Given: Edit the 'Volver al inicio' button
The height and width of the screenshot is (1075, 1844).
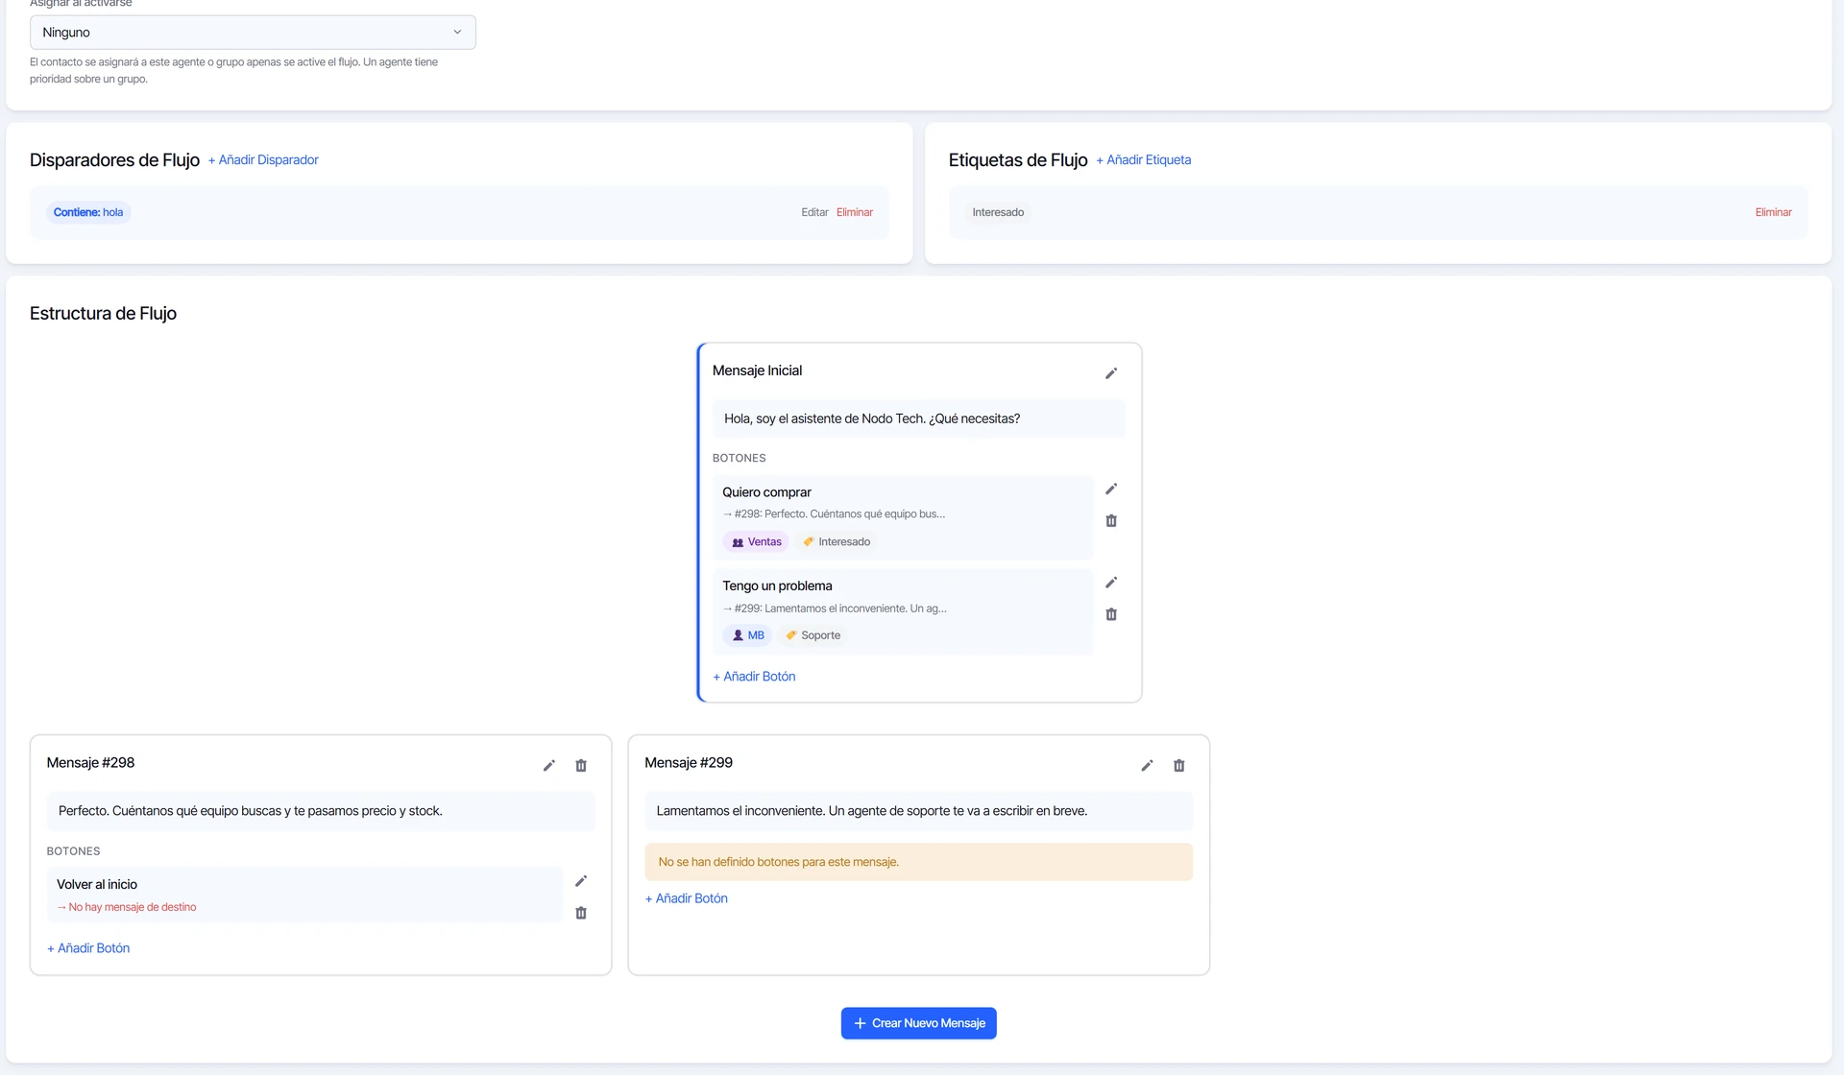Looking at the screenshot, I should pyautogui.click(x=581, y=881).
